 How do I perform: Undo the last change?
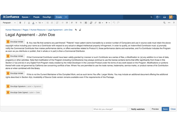coord(114,23)
